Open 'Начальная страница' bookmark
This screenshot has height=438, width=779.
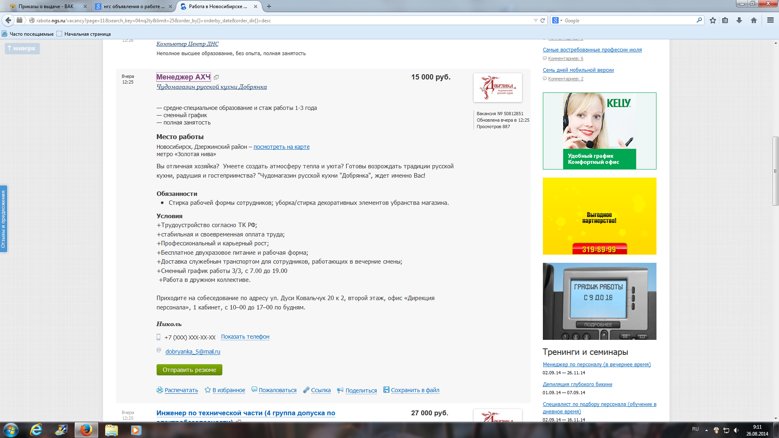tap(84, 34)
